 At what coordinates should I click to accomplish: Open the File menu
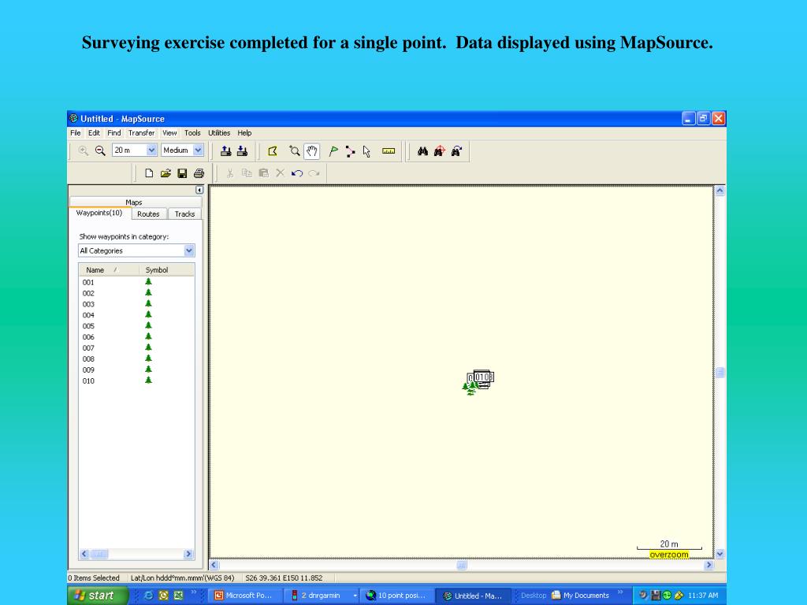pyautogui.click(x=75, y=132)
